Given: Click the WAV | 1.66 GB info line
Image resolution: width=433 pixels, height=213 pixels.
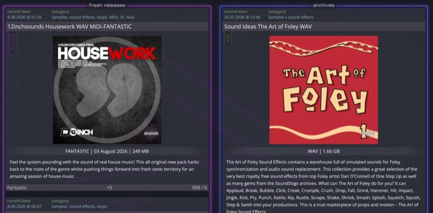Looking at the screenshot, I should (x=324, y=151).
